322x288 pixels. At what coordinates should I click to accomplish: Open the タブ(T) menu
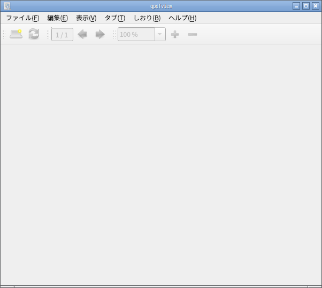pyautogui.click(x=115, y=18)
